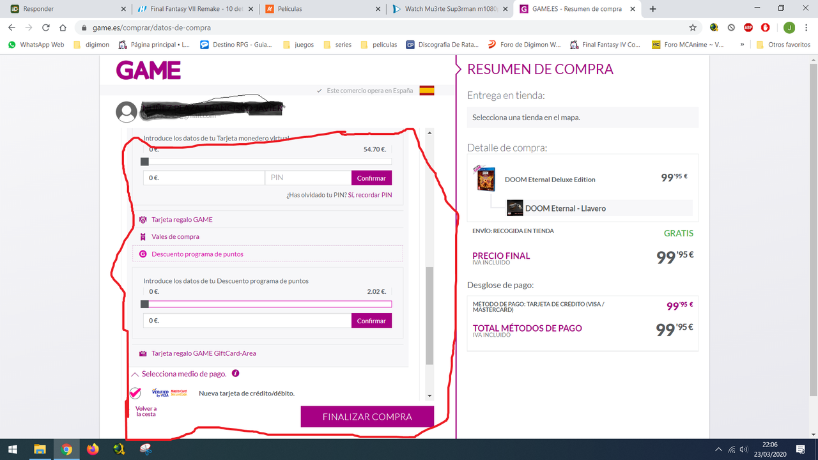Click the PIN input field
This screenshot has width=818, height=460.
[308, 178]
